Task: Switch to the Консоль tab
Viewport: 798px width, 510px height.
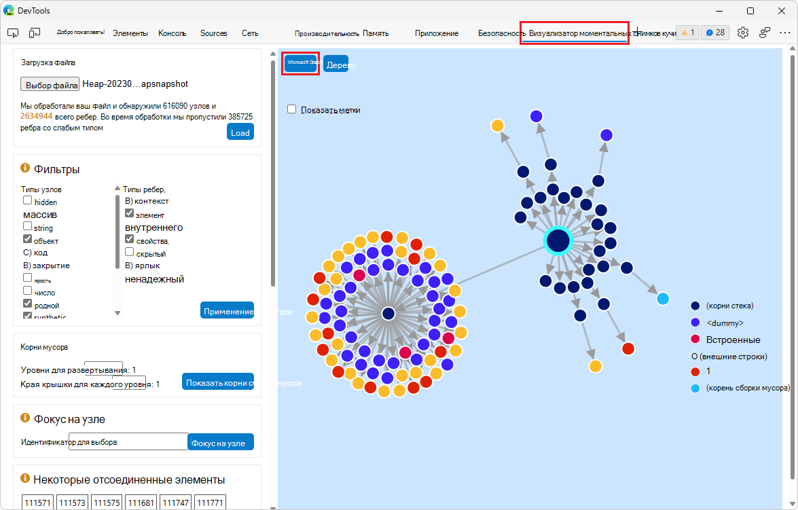Action: click(x=172, y=33)
